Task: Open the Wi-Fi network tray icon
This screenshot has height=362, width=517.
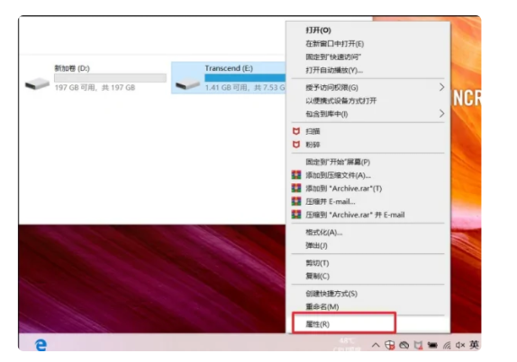Action: pyautogui.click(x=447, y=345)
